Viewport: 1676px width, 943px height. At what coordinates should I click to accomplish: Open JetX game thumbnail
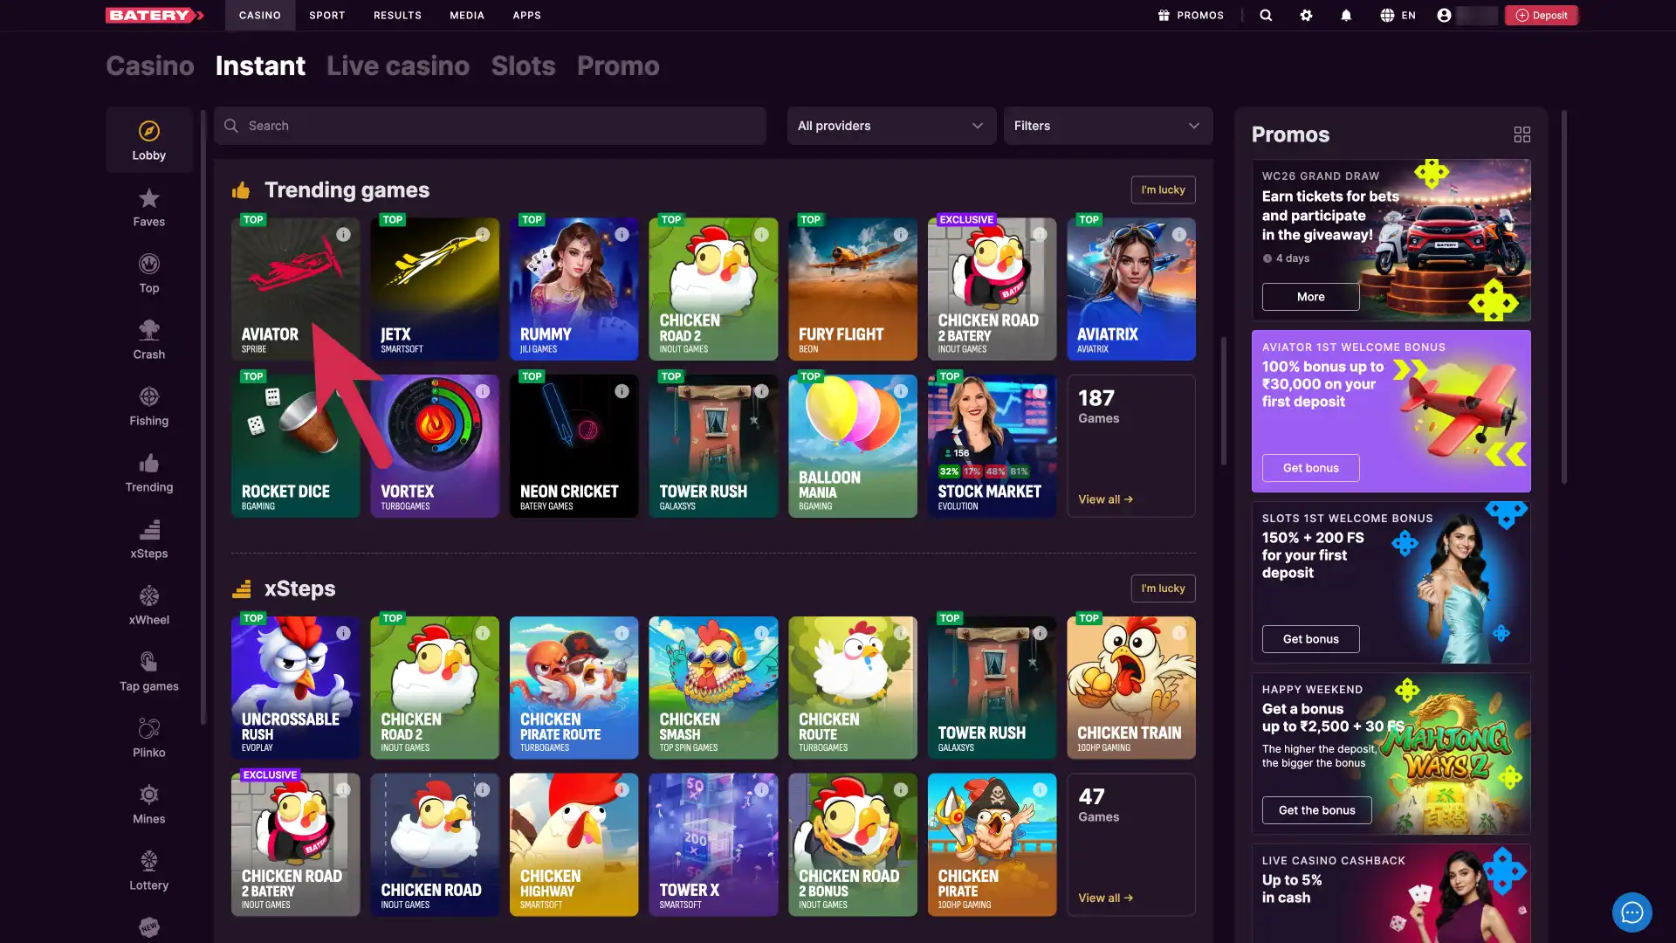(435, 289)
